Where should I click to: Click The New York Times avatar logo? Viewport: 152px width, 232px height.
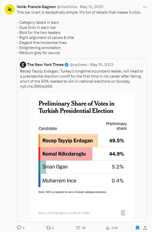click(x=23, y=65)
